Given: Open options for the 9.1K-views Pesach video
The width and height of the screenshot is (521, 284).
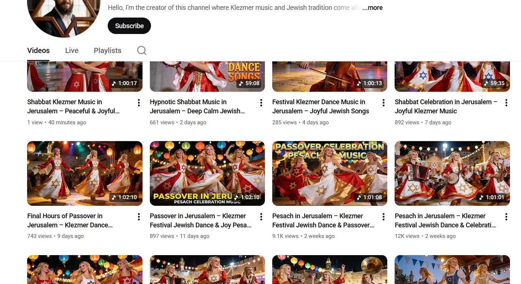Looking at the screenshot, I should (384, 217).
